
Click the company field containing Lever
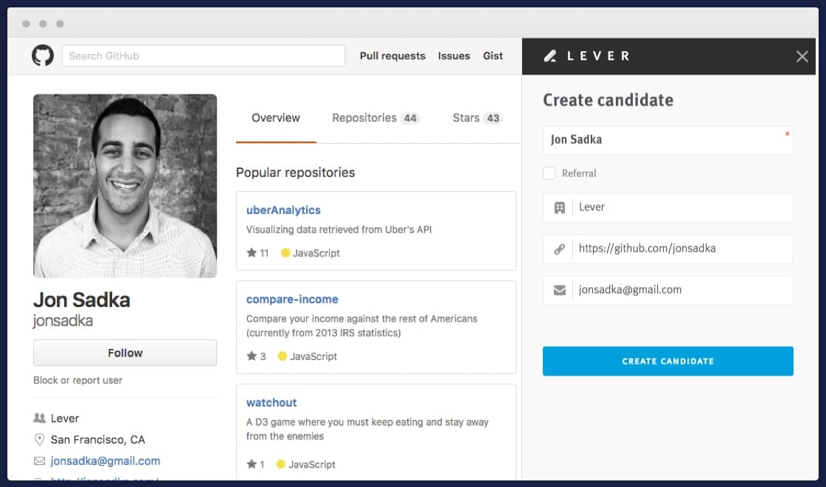coord(668,207)
